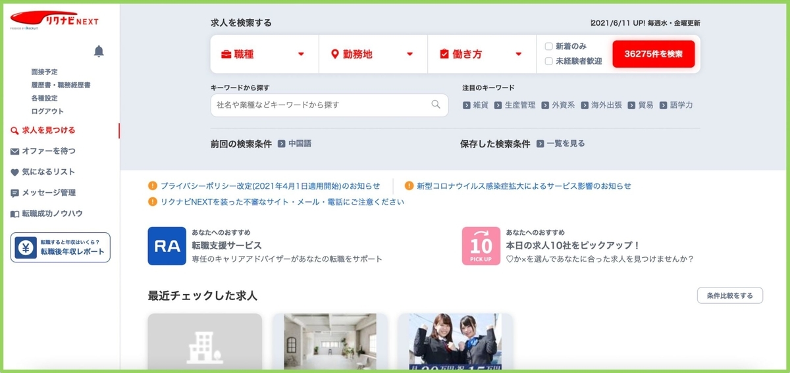Open 各種設定 in sidebar
Viewport: 790px width, 373px height.
44,98
